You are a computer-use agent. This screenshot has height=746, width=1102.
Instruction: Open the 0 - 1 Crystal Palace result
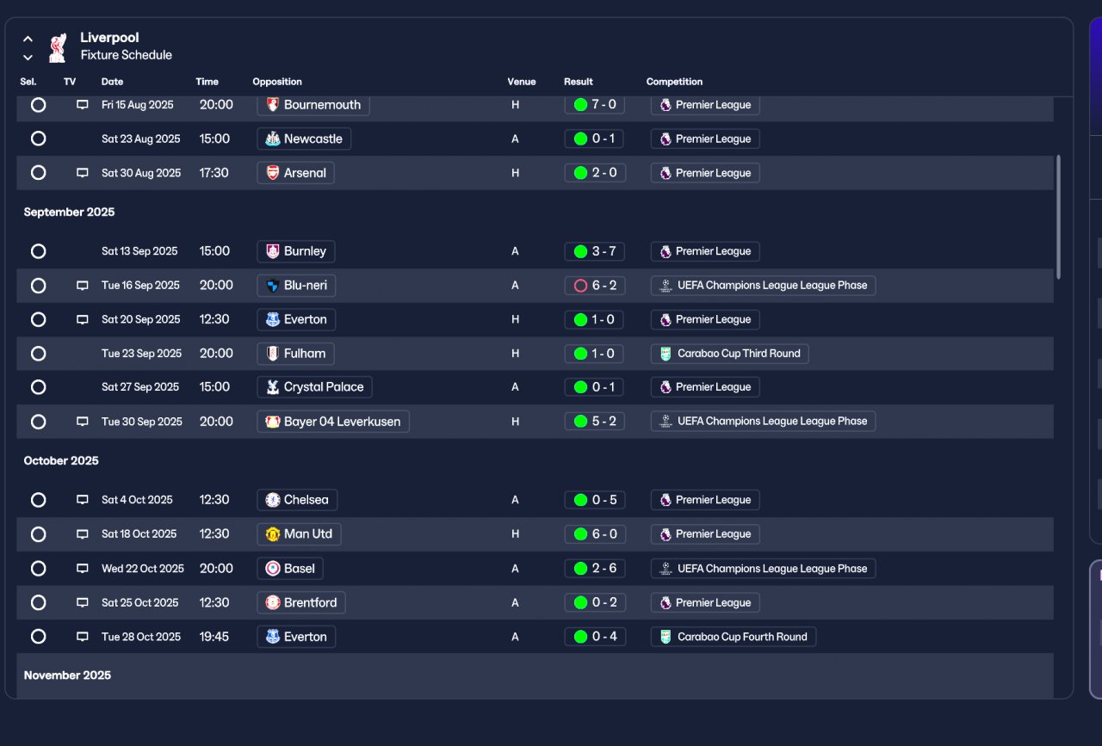pos(595,387)
